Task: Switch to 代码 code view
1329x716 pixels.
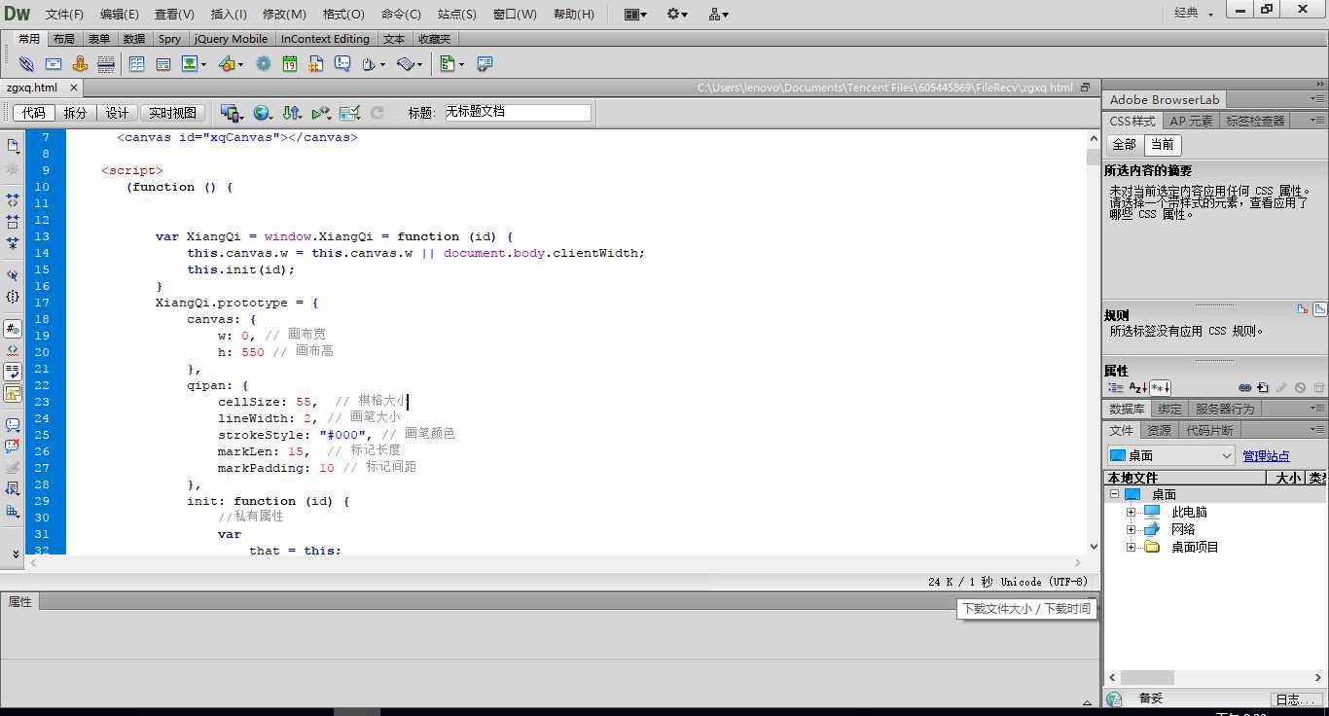Action: coord(34,113)
